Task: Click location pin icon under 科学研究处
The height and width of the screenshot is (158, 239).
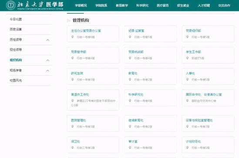Action: coord(130,101)
